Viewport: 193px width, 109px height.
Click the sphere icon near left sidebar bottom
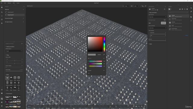(2, 102)
